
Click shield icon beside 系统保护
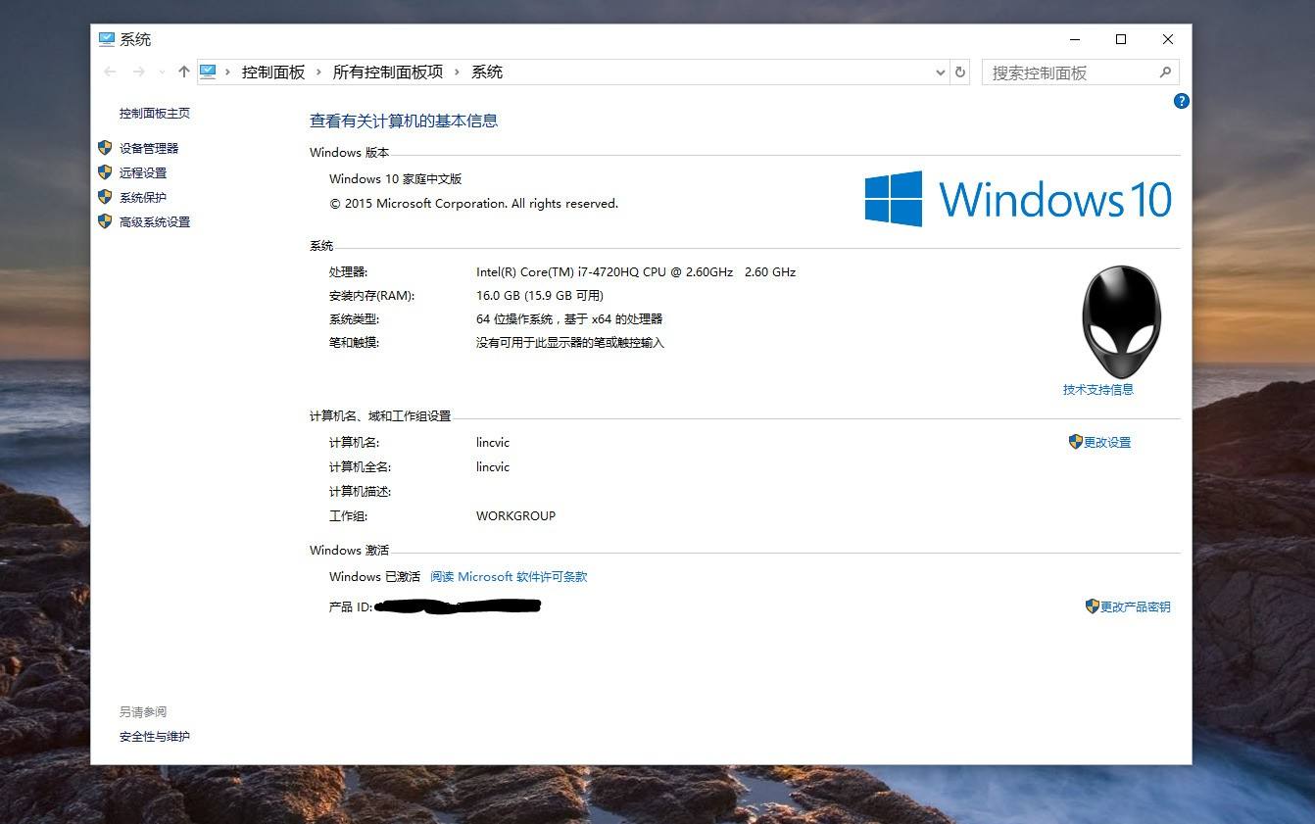click(105, 197)
